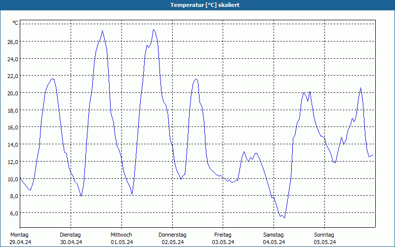Screen dimensions: 395x247
Task: Click the 05.05.24 date label
Action: tap(325, 242)
